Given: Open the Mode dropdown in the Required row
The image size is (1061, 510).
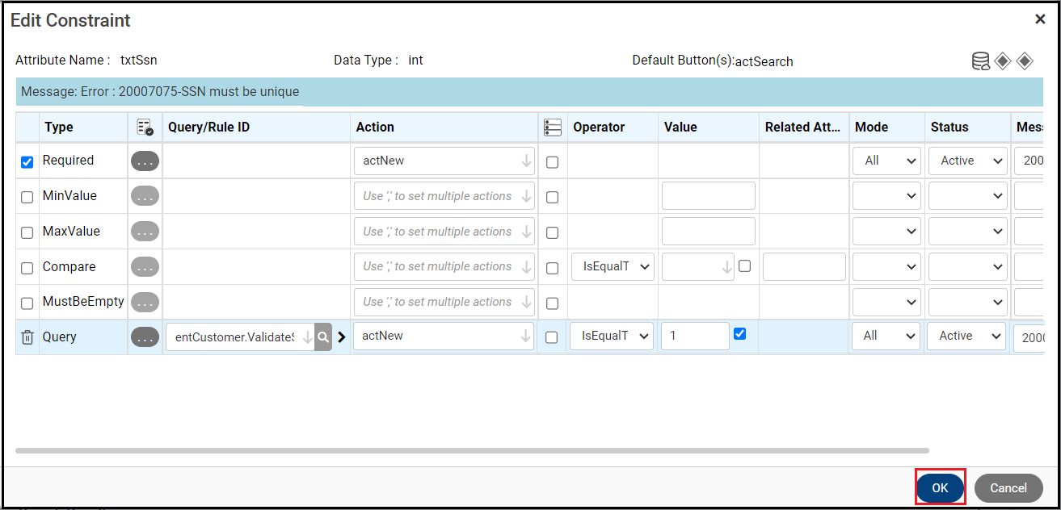Looking at the screenshot, I should 886,161.
